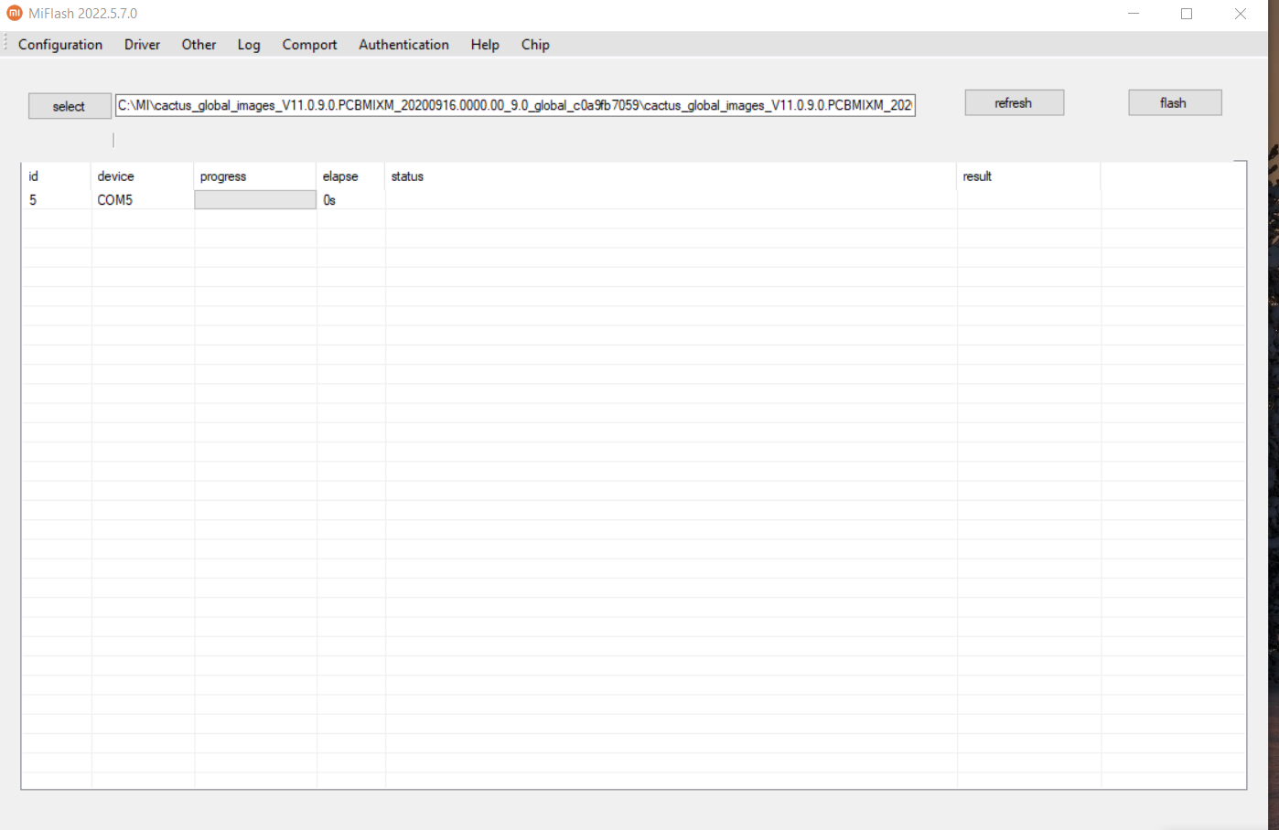Click the elapse column header
The height and width of the screenshot is (830, 1279).
pyautogui.click(x=350, y=176)
